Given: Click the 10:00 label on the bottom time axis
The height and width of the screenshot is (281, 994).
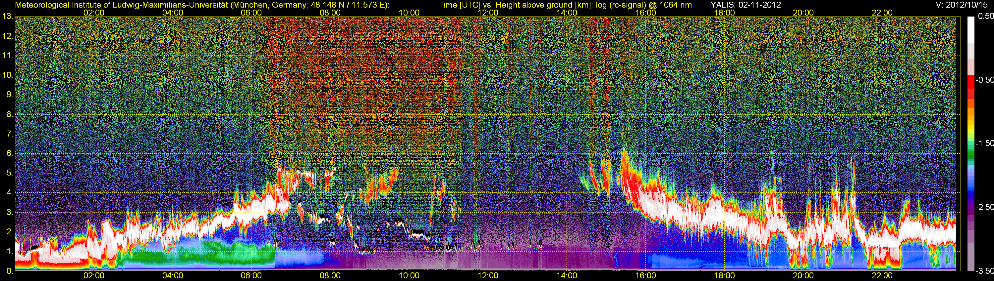Looking at the screenshot, I should (409, 276).
